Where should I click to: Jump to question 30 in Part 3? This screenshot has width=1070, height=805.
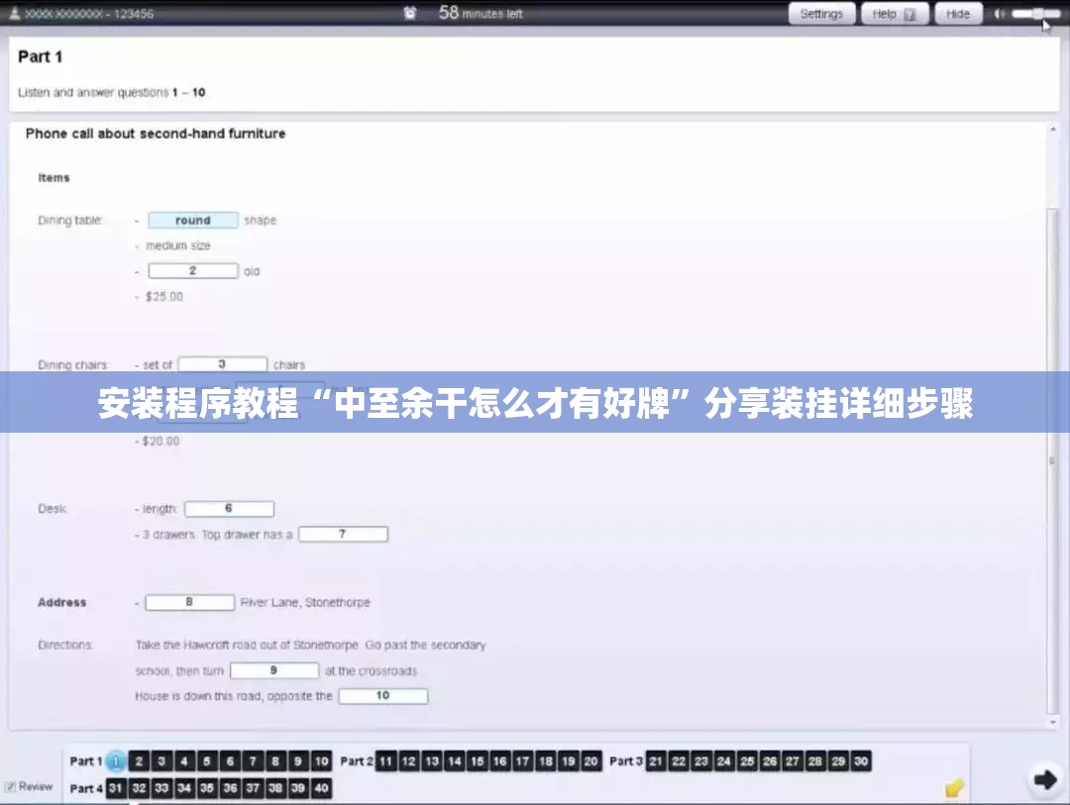(861, 761)
